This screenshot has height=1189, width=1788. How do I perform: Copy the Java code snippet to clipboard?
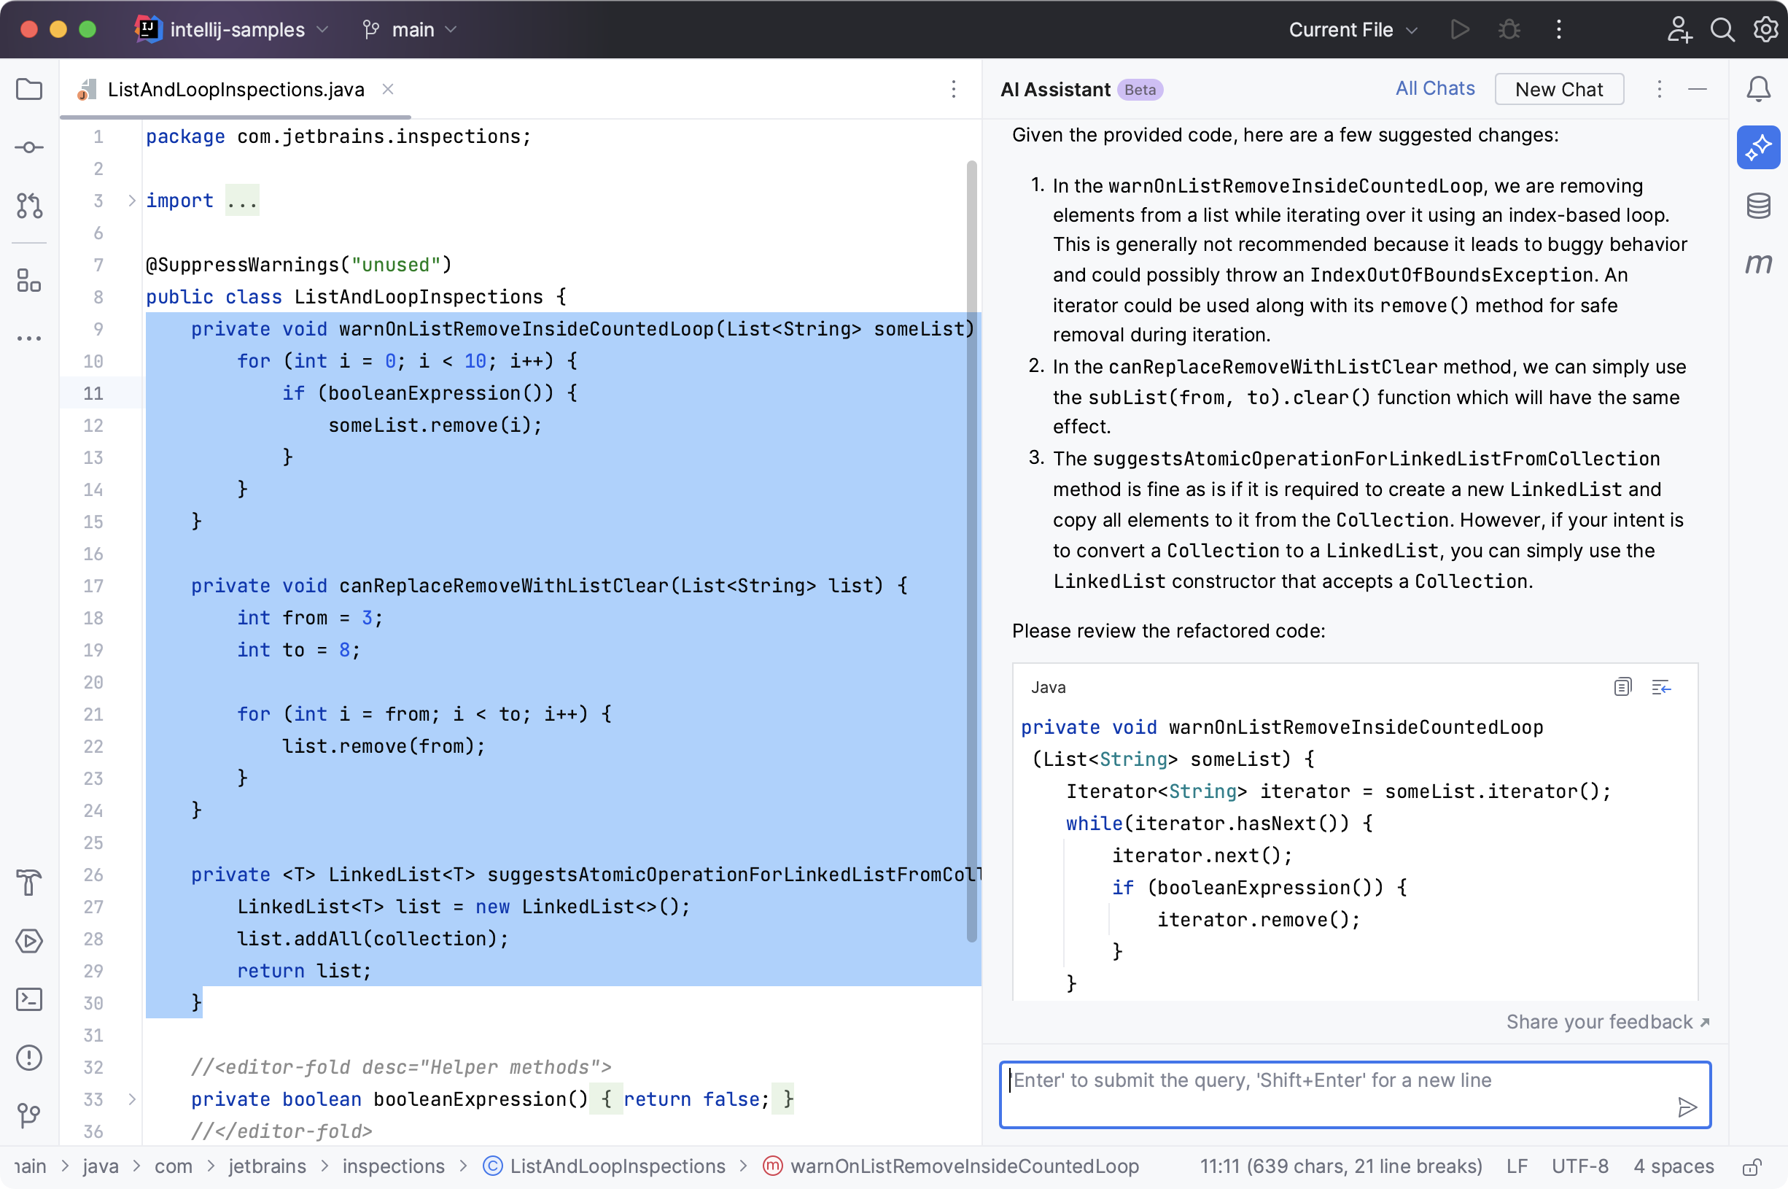click(1622, 687)
